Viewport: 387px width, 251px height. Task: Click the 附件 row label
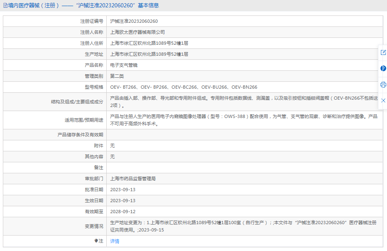point(99,146)
